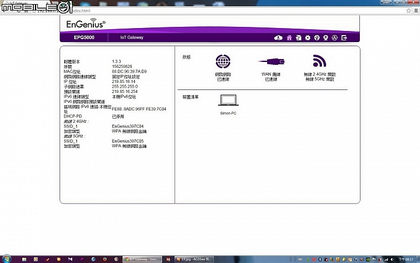This screenshot has width=420, height=263.
Task: Click the network signal tray icon
Action: [x=386, y=259]
